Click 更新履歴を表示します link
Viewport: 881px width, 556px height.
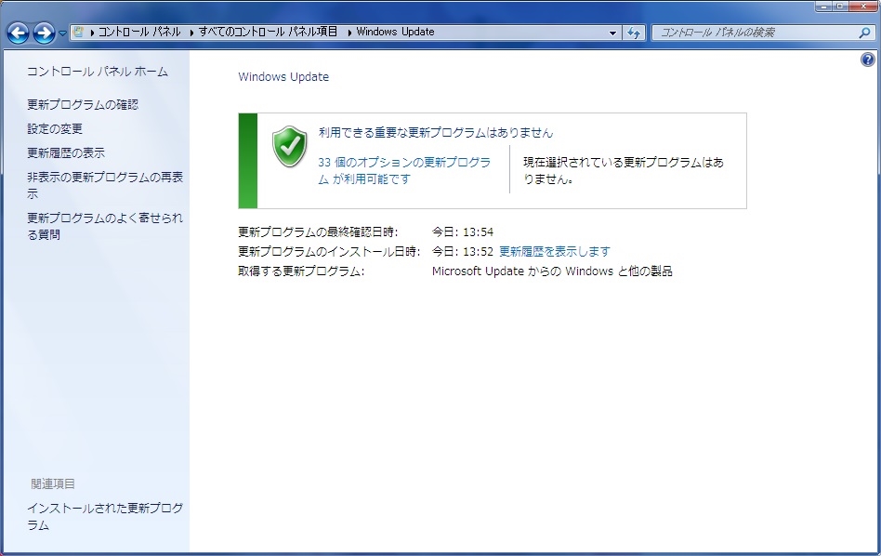point(555,251)
